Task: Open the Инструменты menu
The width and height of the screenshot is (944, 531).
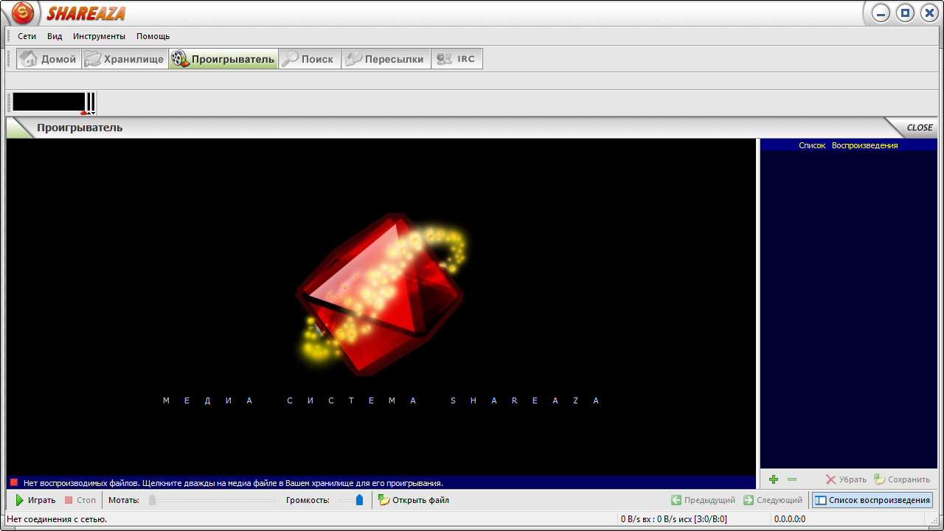Action: [x=99, y=36]
